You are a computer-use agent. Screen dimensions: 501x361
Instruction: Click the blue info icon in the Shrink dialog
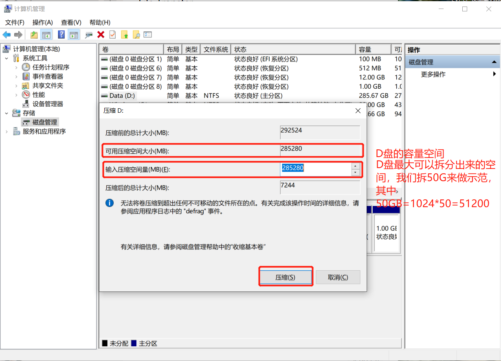click(110, 203)
